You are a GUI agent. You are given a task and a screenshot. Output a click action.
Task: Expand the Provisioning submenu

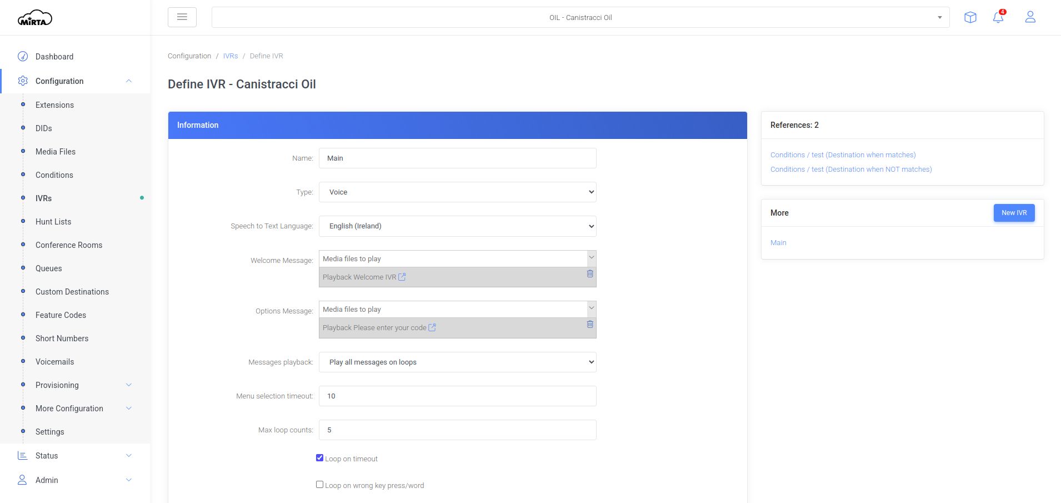[129, 385]
